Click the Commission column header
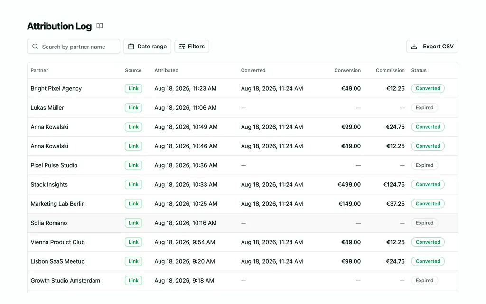Screen dimensions: 486x304 tap(390, 70)
